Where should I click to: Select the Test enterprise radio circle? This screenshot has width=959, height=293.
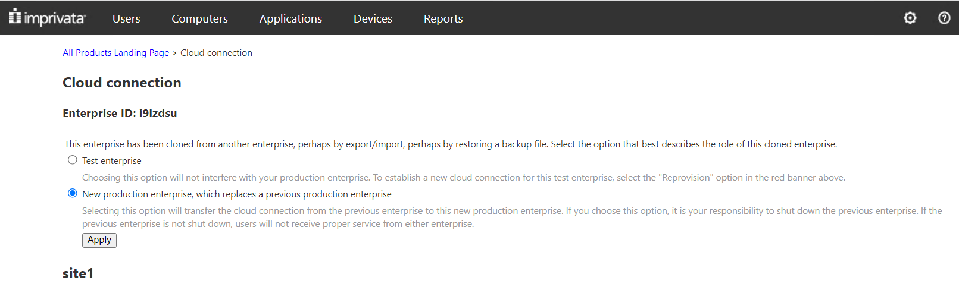click(73, 160)
